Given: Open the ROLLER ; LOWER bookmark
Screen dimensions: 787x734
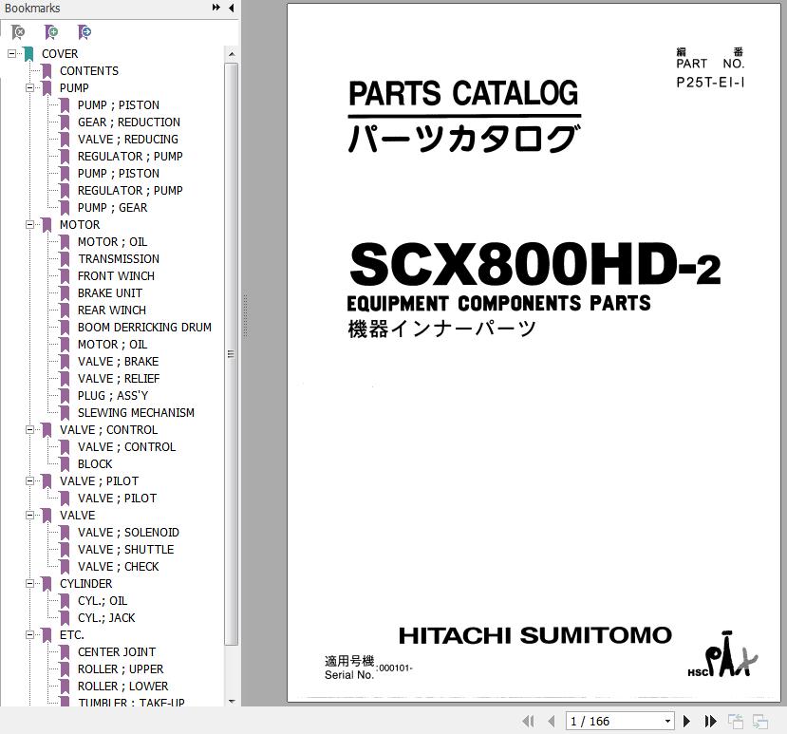Looking at the screenshot, I should 122,686.
